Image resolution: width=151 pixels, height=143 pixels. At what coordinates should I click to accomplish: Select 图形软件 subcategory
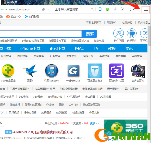pyautogui.click(x=22, y=56)
